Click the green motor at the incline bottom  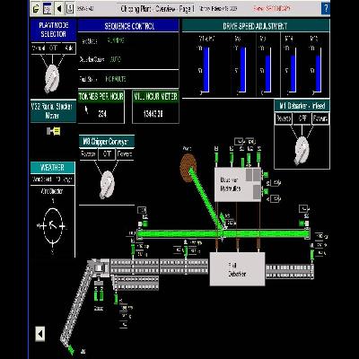pos(71,349)
